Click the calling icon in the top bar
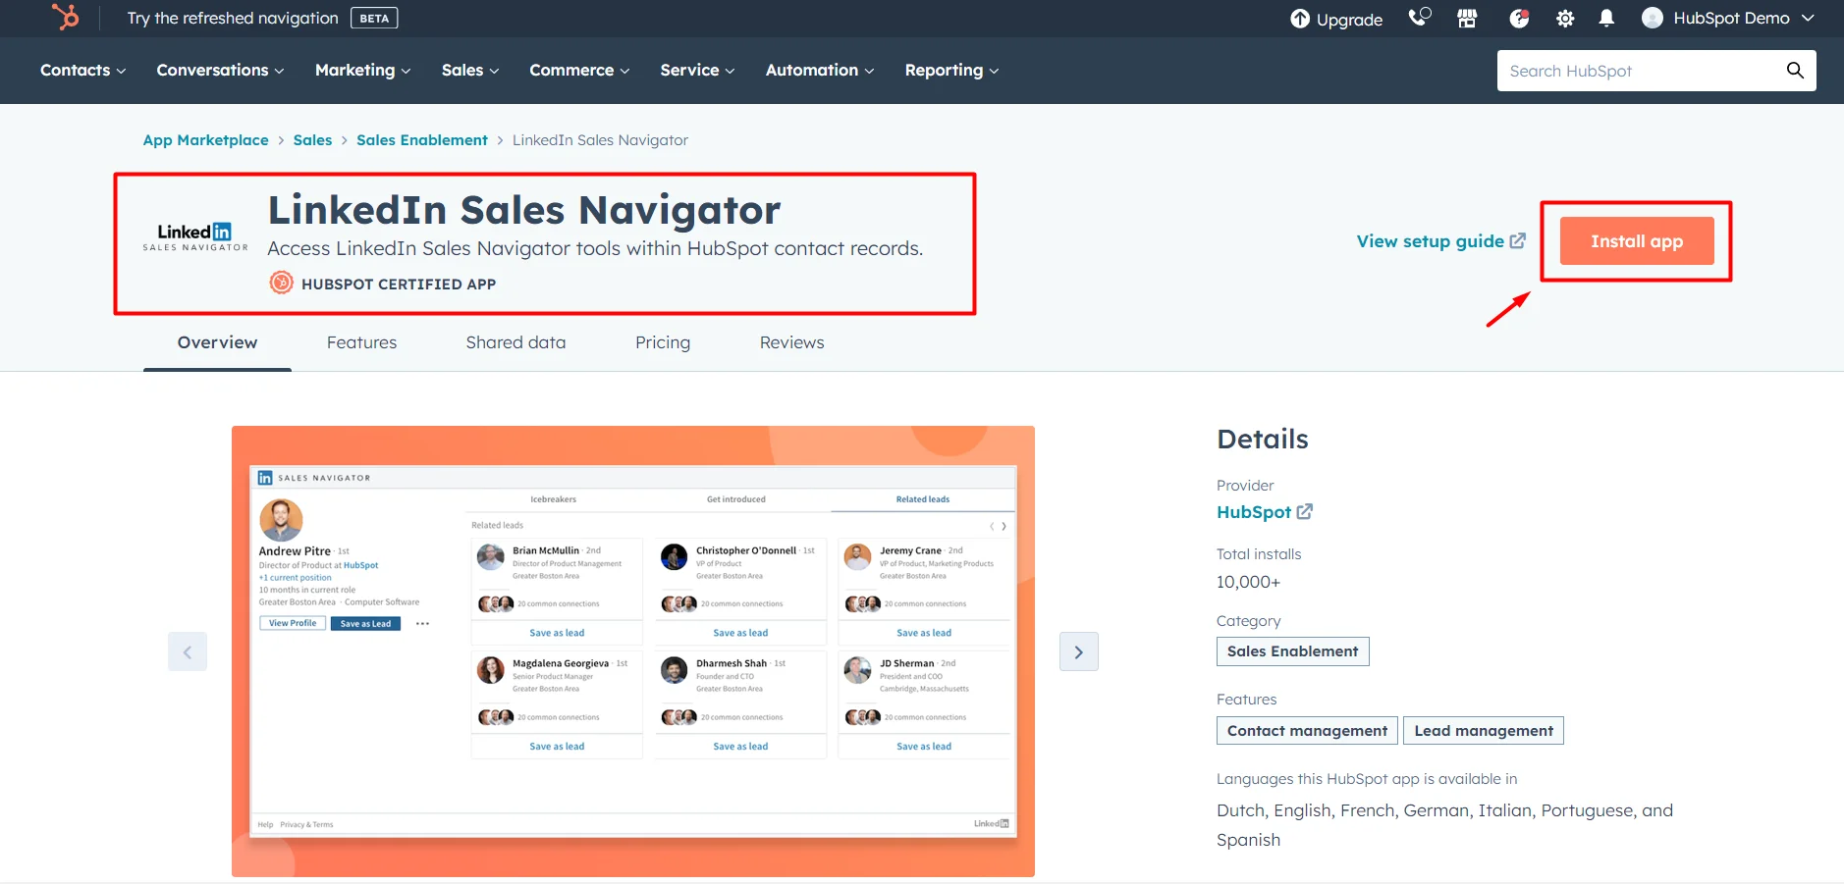The height and width of the screenshot is (884, 1844). click(x=1419, y=18)
